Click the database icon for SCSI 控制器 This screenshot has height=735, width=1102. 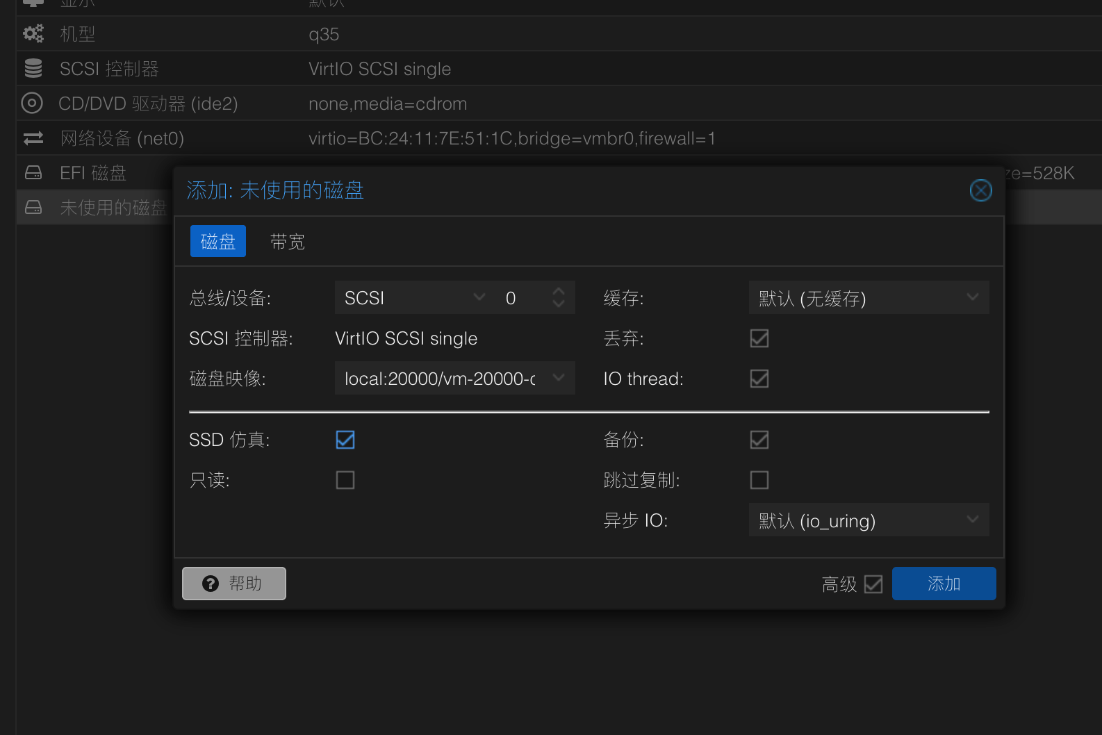click(33, 68)
